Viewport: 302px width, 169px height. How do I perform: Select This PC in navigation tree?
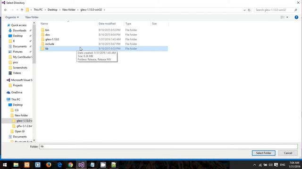click(x=16, y=100)
